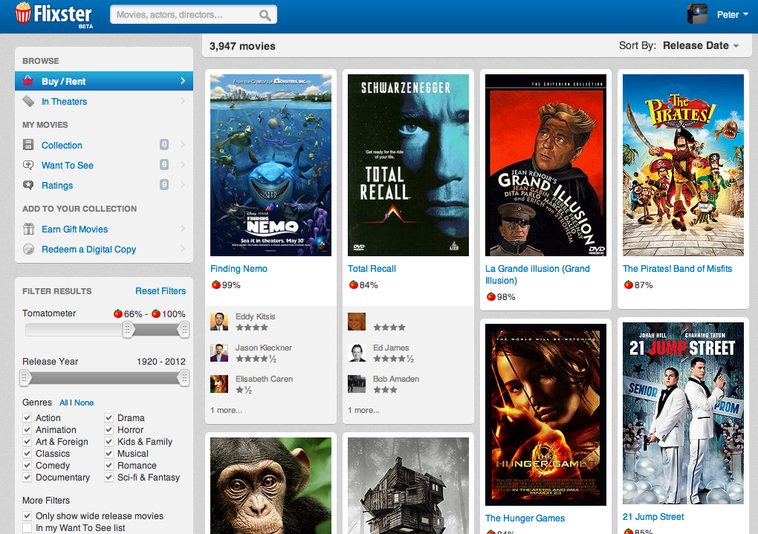Click the tomato icon beside La Grande Illusion's 98%
The width and height of the screenshot is (758, 534).
coord(491,296)
